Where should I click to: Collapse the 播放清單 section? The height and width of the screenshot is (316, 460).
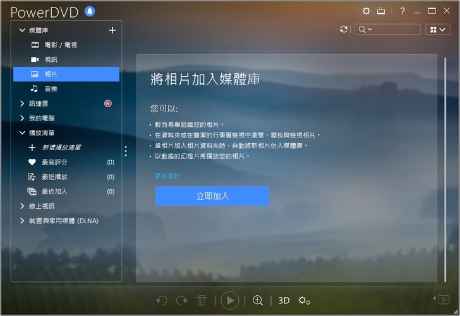(x=22, y=132)
